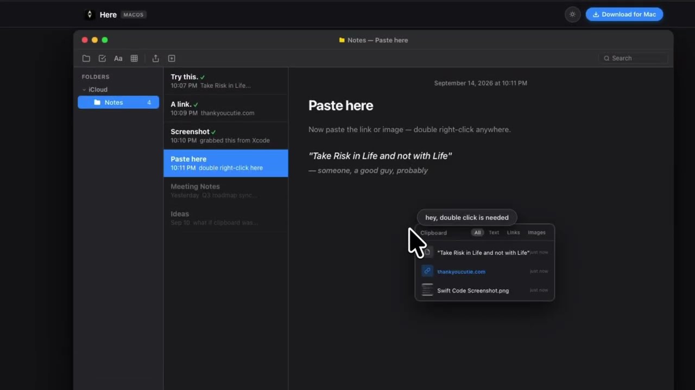Select the checklist icon in toolbar
This screenshot has height=390, width=695.
(x=102, y=58)
